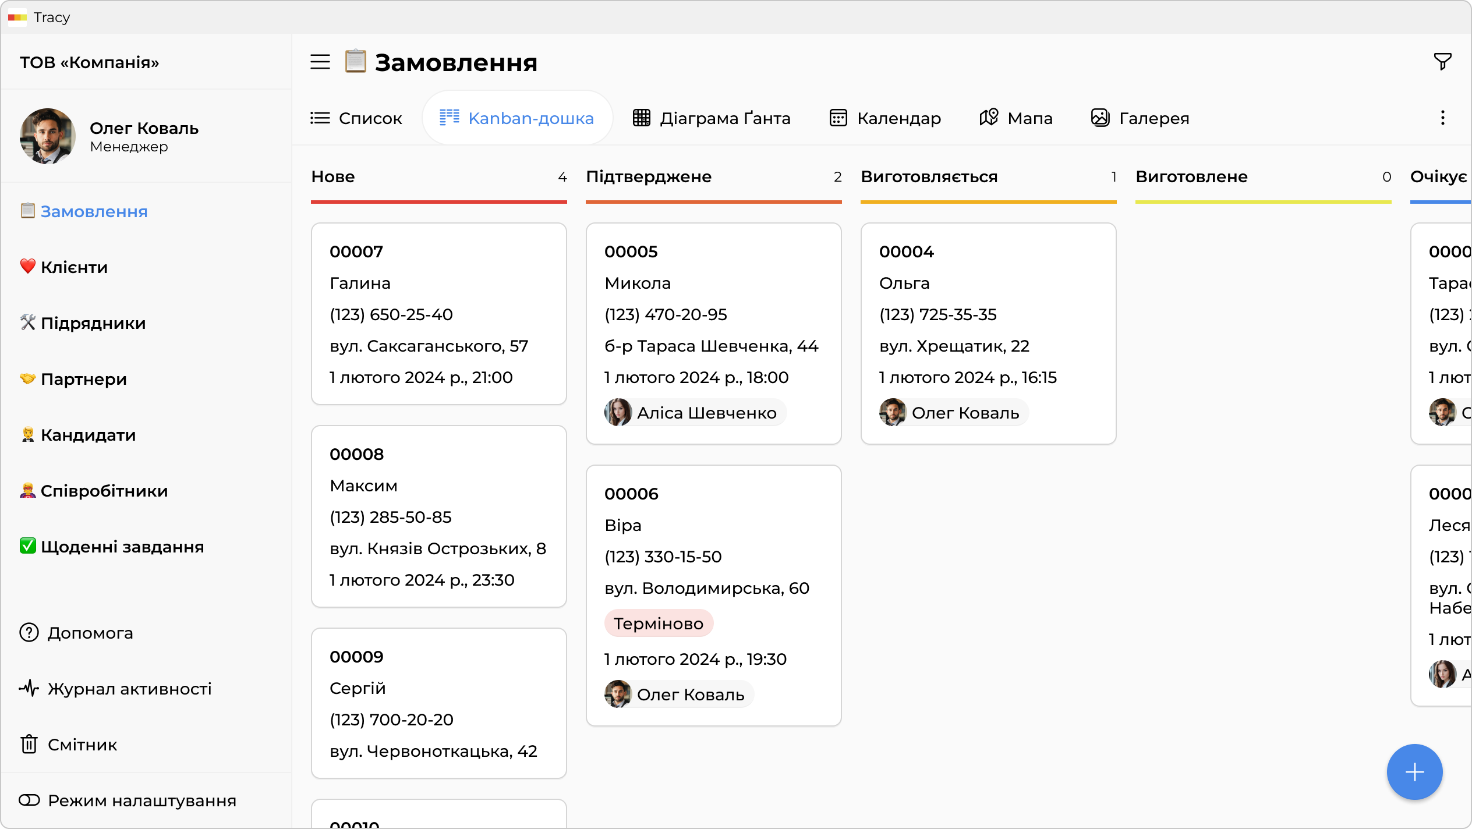Click the Аліса Шевченко assignee chip on order 00005

coord(695,413)
